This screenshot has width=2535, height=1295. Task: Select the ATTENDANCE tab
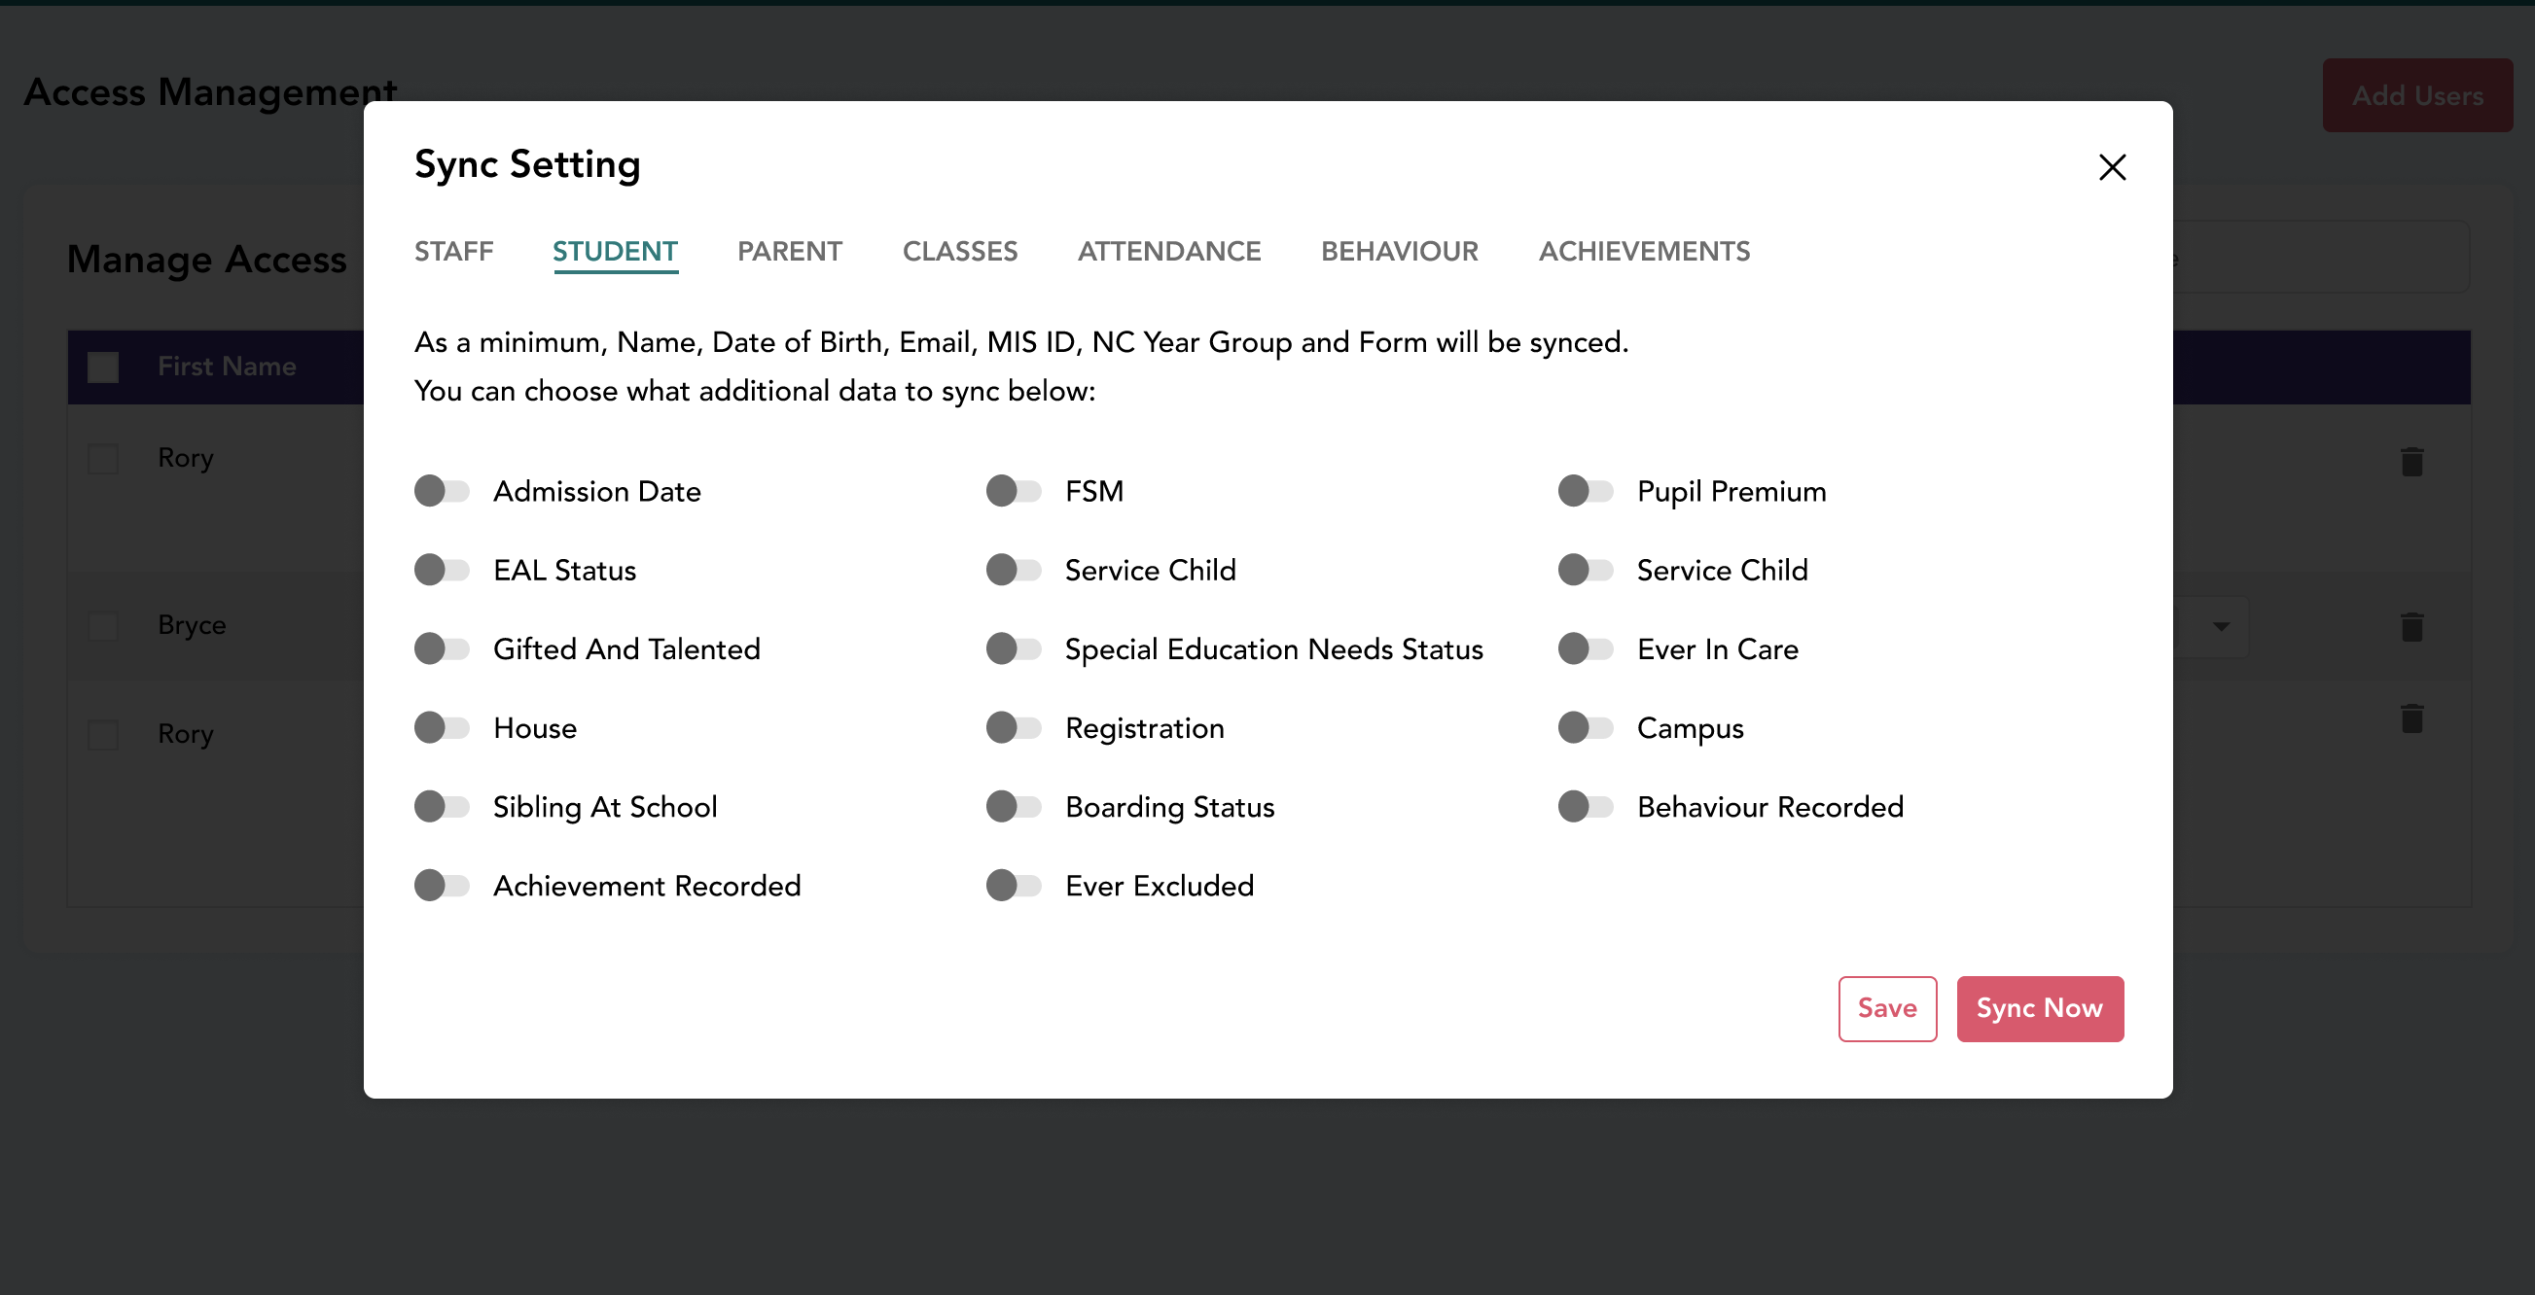click(x=1168, y=252)
